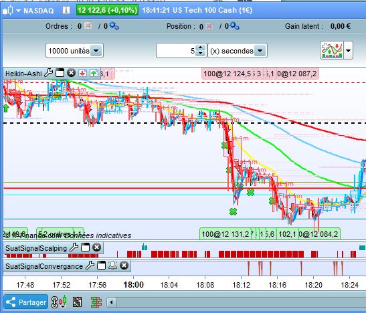This screenshot has width=366, height=313.
Task: Click the scrollbar left arrow button
Action: [x=111, y=302]
